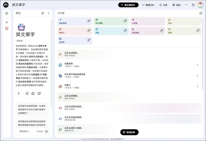Screen dimensions: 206x141
Task: Add a new source with plus icon
Action: [7, 22]
